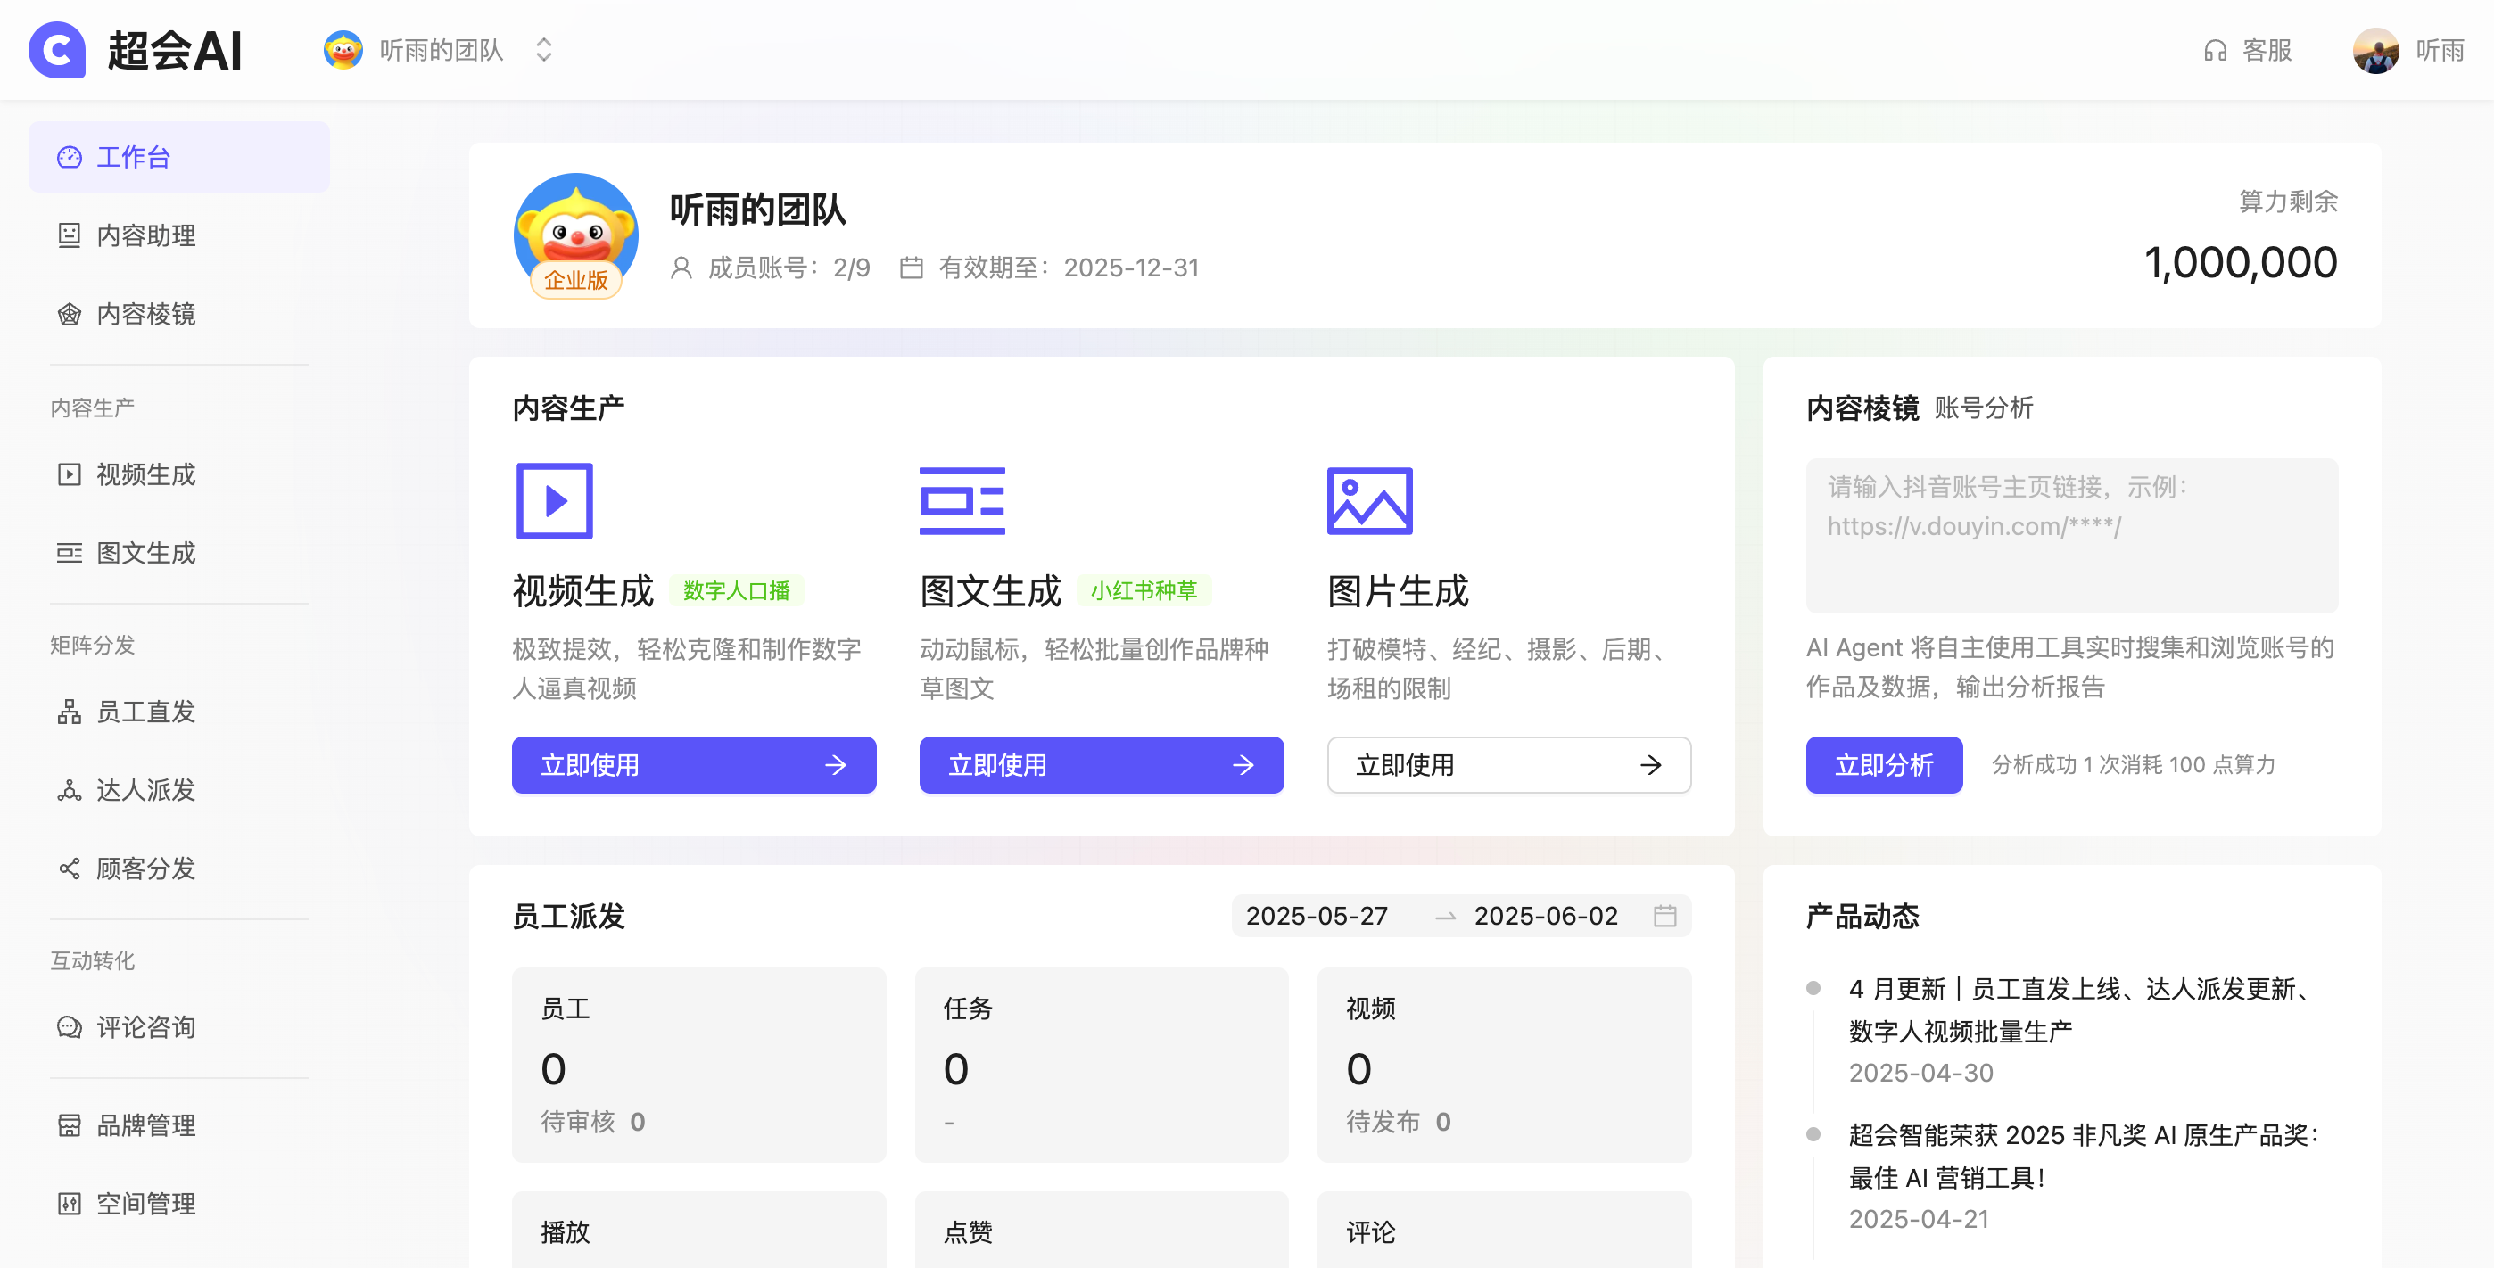Open 客服 customer service
The image size is (2494, 1268).
(2248, 49)
